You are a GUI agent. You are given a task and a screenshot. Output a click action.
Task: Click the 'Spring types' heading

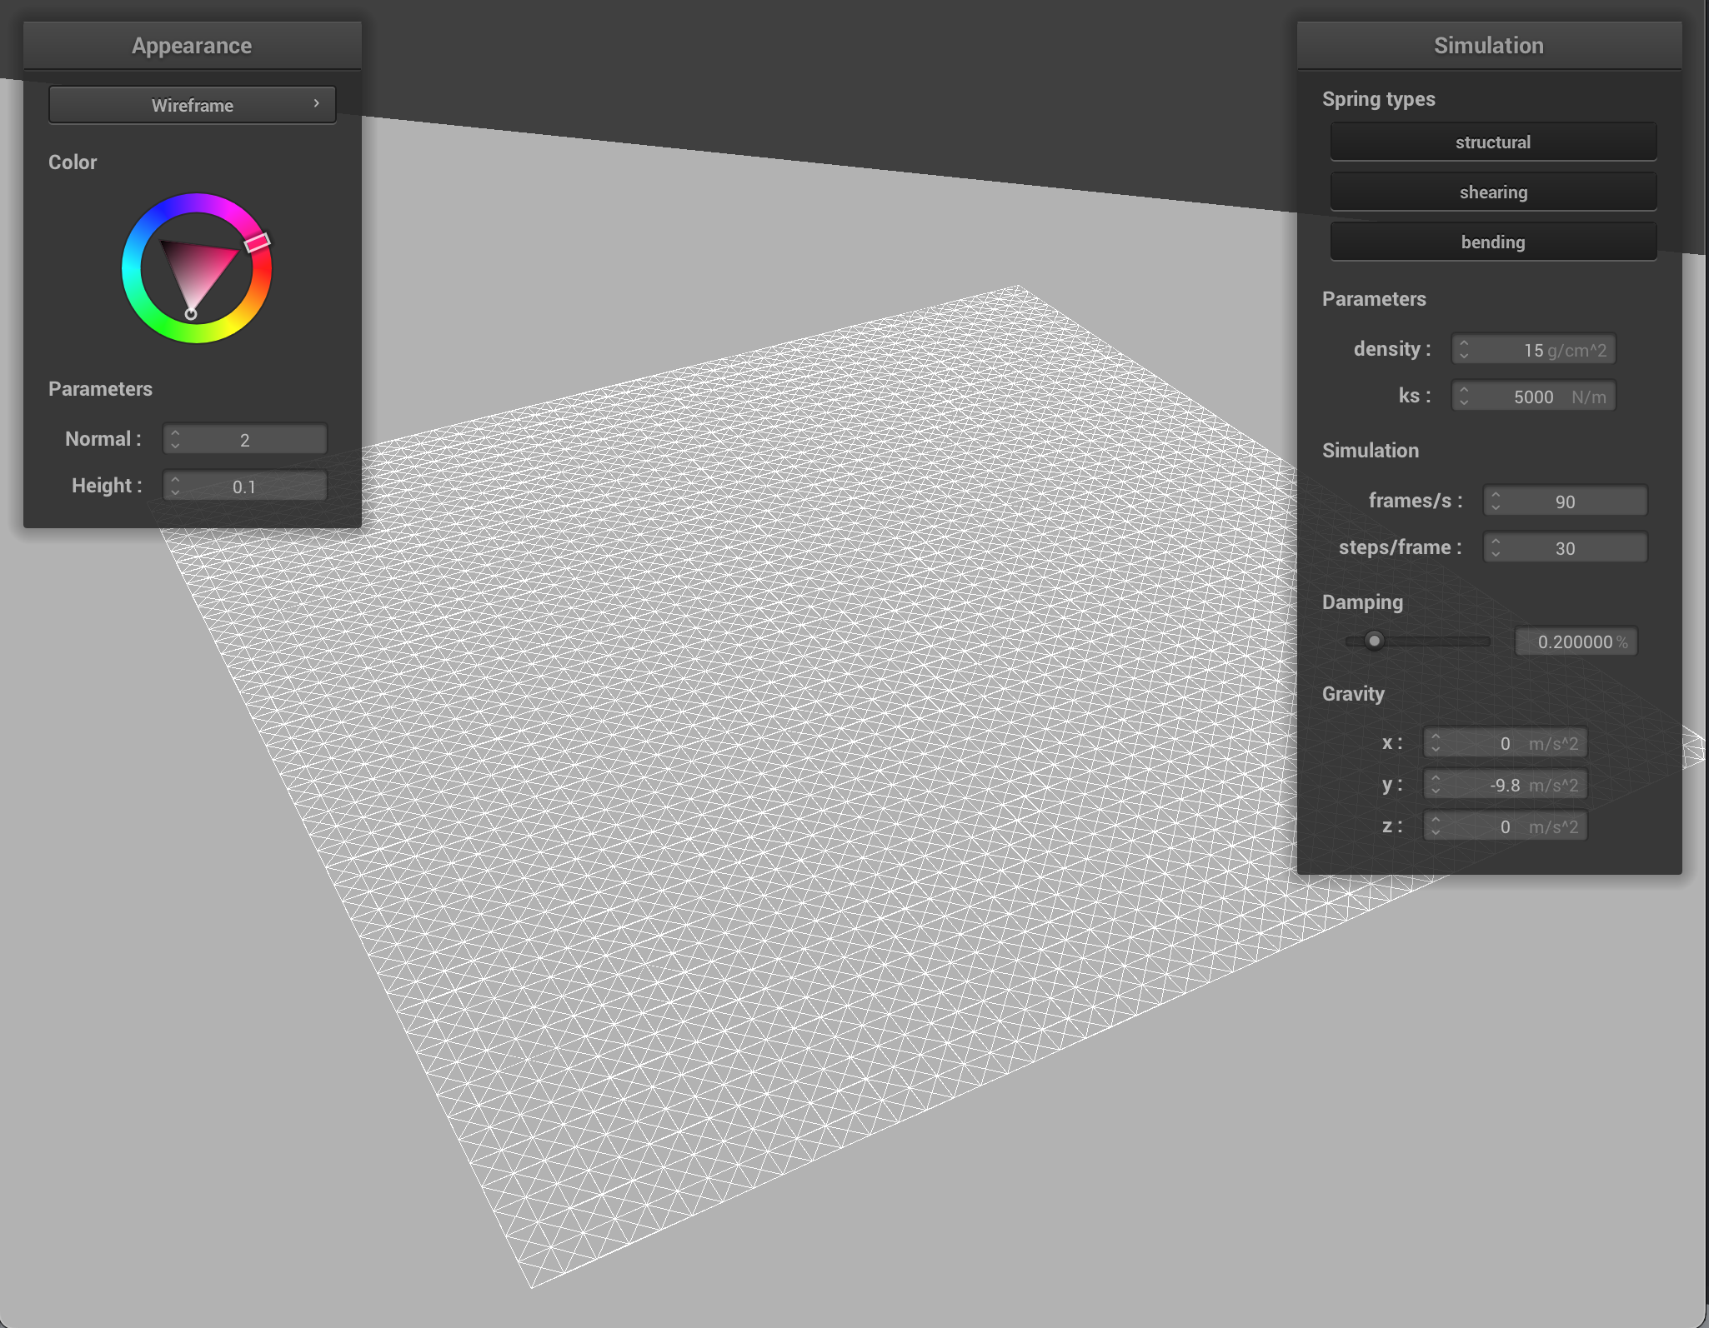1379,99
